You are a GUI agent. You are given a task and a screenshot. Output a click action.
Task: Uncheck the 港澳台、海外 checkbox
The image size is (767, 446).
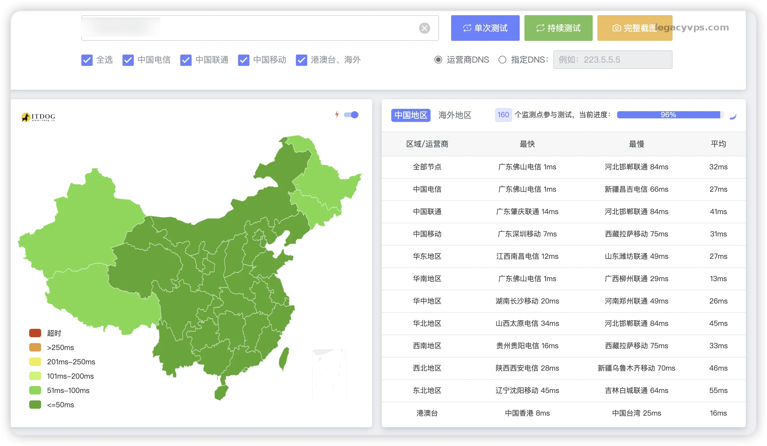301,60
